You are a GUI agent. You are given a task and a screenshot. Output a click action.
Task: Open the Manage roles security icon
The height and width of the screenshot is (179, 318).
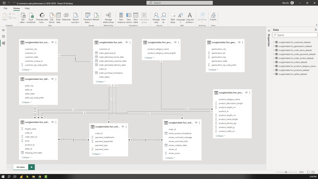(x=156, y=18)
